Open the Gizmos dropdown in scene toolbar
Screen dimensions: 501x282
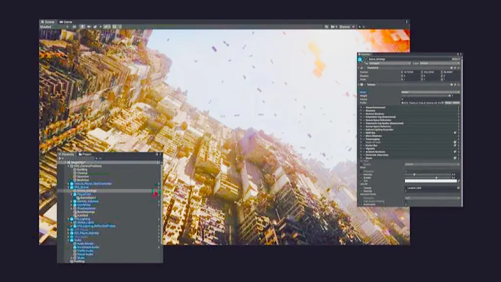(346, 27)
